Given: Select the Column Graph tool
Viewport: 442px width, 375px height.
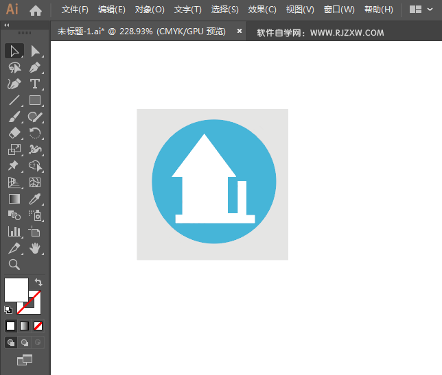Looking at the screenshot, I should (14, 232).
